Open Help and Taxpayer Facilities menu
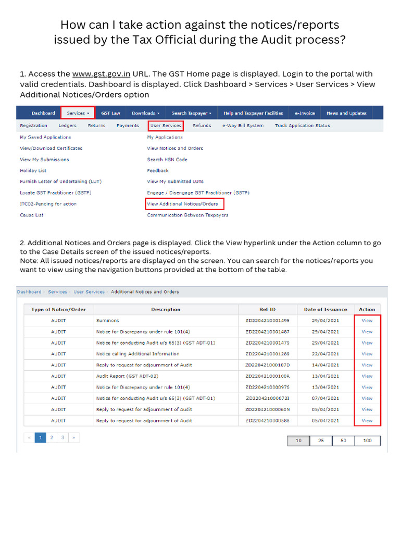The width and height of the screenshot is (400, 534). click(x=253, y=113)
